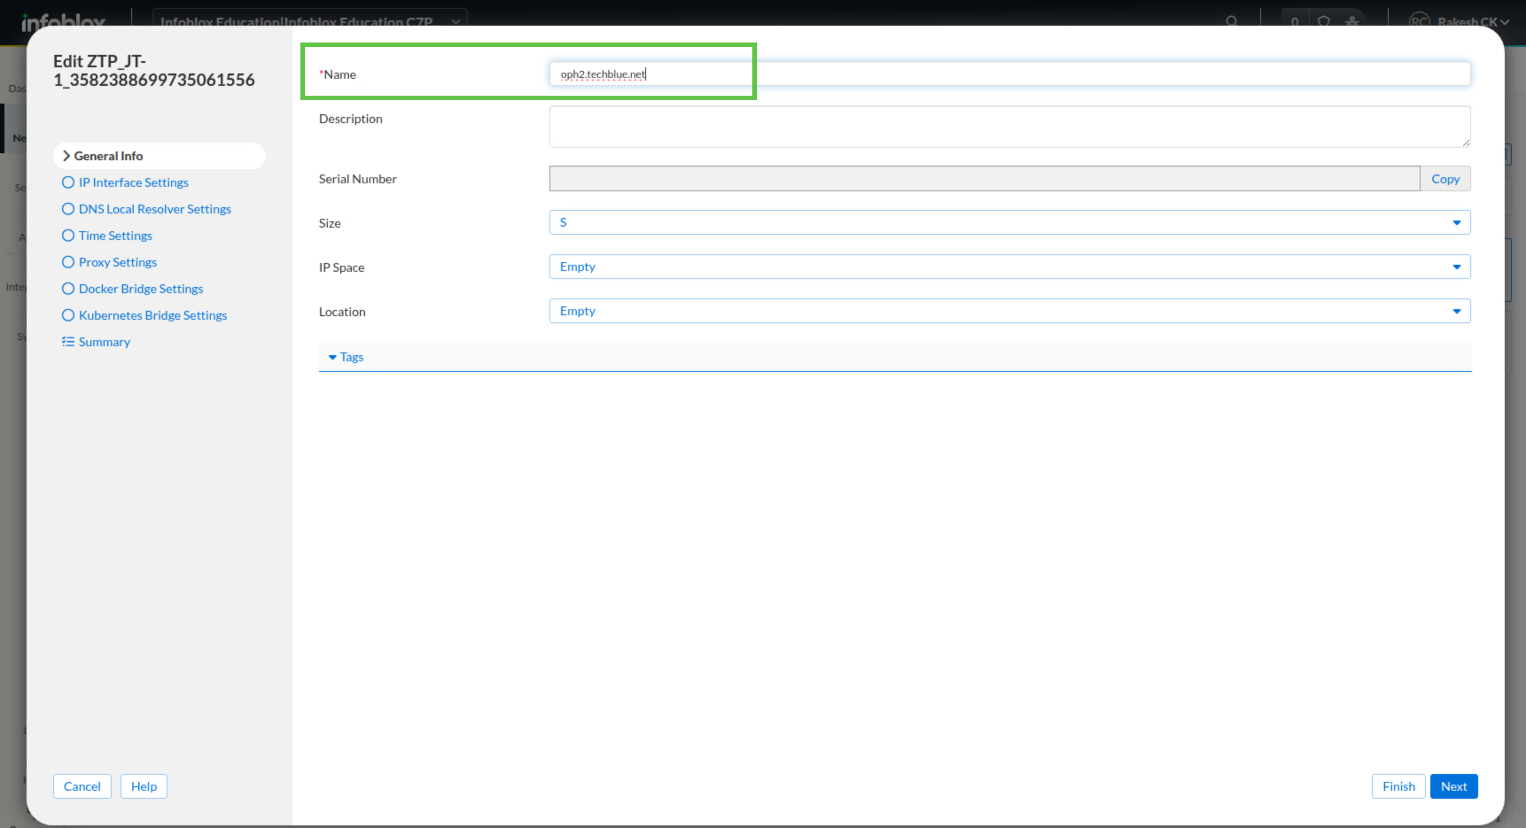Image resolution: width=1526 pixels, height=828 pixels.
Task: Click the IP Space dropdown arrow
Action: point(1457,267)
